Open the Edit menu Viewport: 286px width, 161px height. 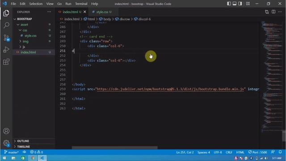tap(22, 4)
